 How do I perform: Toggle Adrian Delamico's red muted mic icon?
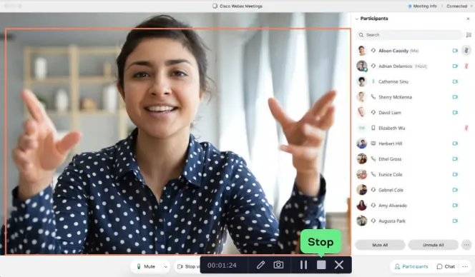466,66
